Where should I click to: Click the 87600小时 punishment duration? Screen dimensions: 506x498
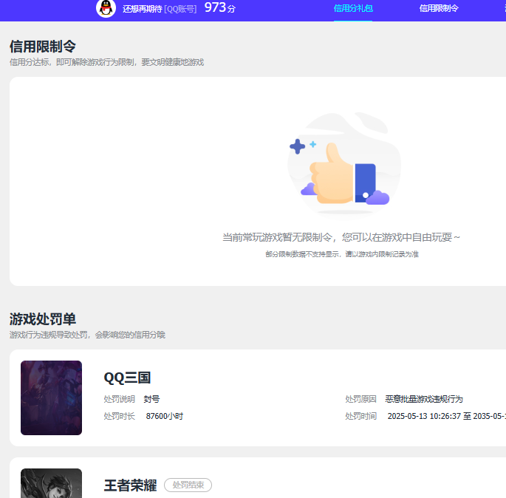(x=164, y=416)
